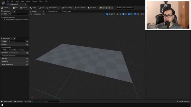
Task: Add a new component
Action: point(4,14)
